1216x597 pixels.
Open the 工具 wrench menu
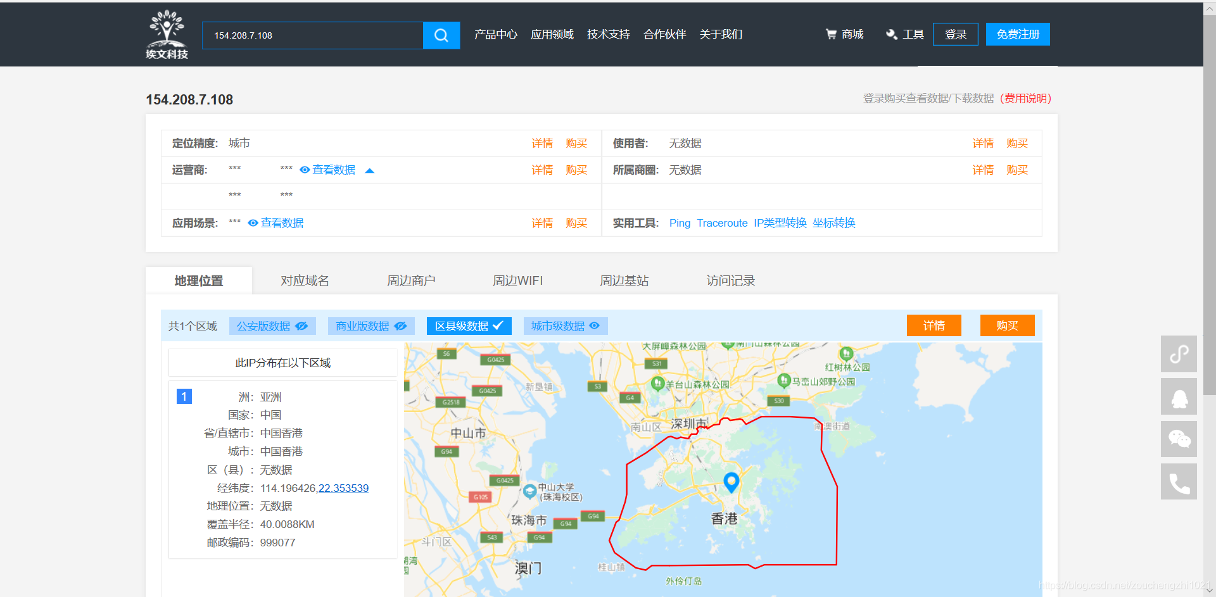point(905,34)
